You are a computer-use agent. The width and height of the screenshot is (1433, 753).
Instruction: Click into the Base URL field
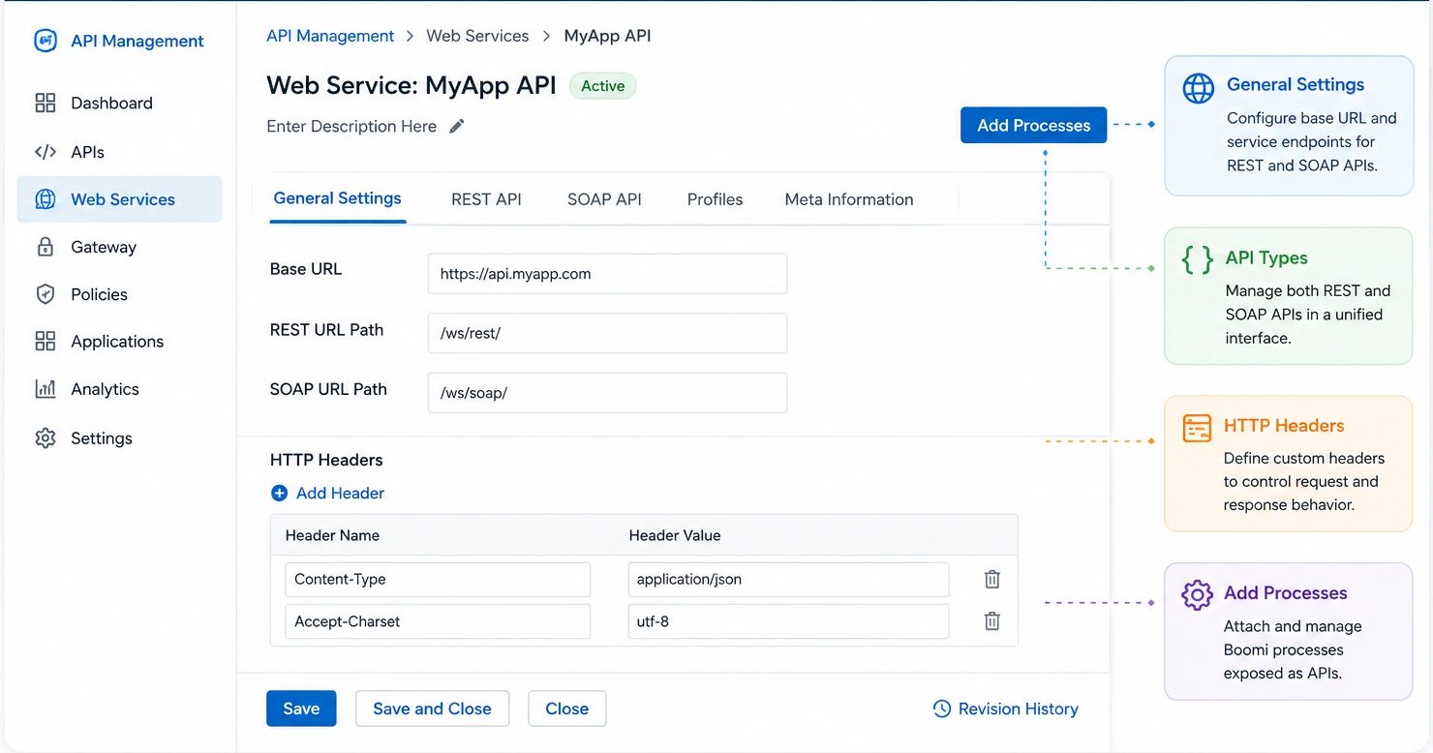pos(607,274)
